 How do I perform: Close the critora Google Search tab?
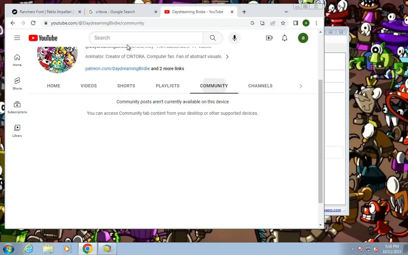tap(156, 12)
